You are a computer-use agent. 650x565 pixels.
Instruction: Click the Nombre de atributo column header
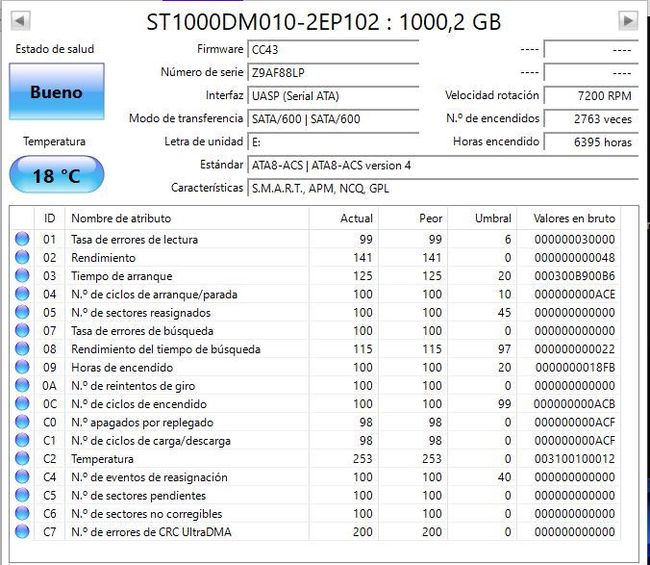(187, 218)
